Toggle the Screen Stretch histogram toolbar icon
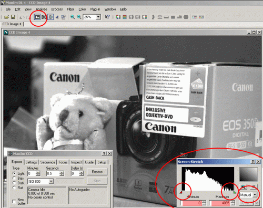The image size is (263, 208). (x=37, y=17)
